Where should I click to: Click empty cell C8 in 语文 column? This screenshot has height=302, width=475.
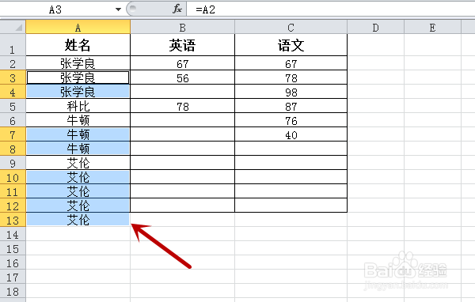pyautogui.click(x=291, y=149)
